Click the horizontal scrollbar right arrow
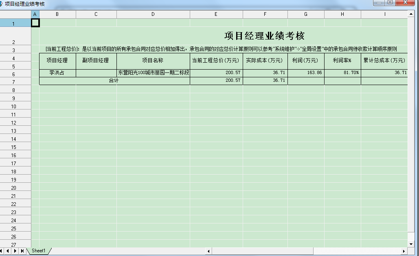 pyautogui.click(x=405, y=251)
